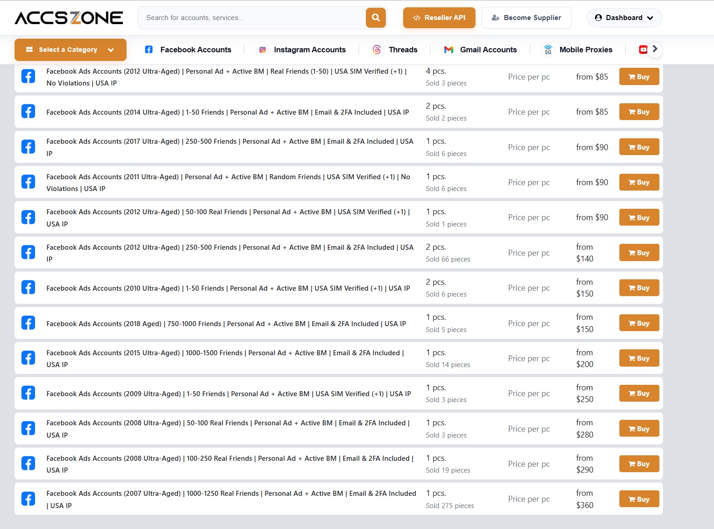
Task: Open the 2007 Ultra-Aged 1000-1250 Real Friends title
Action: pyautogui.click(x=231, y=499)
